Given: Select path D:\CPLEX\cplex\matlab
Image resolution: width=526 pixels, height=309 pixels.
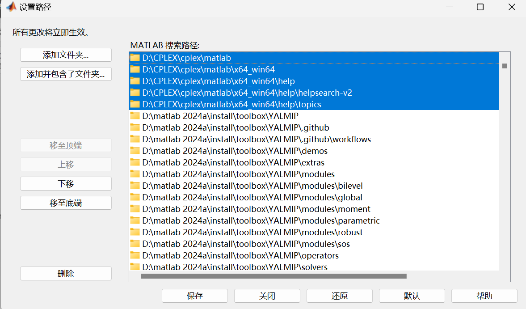Looking at the screenshot, I should pos(314,58).
